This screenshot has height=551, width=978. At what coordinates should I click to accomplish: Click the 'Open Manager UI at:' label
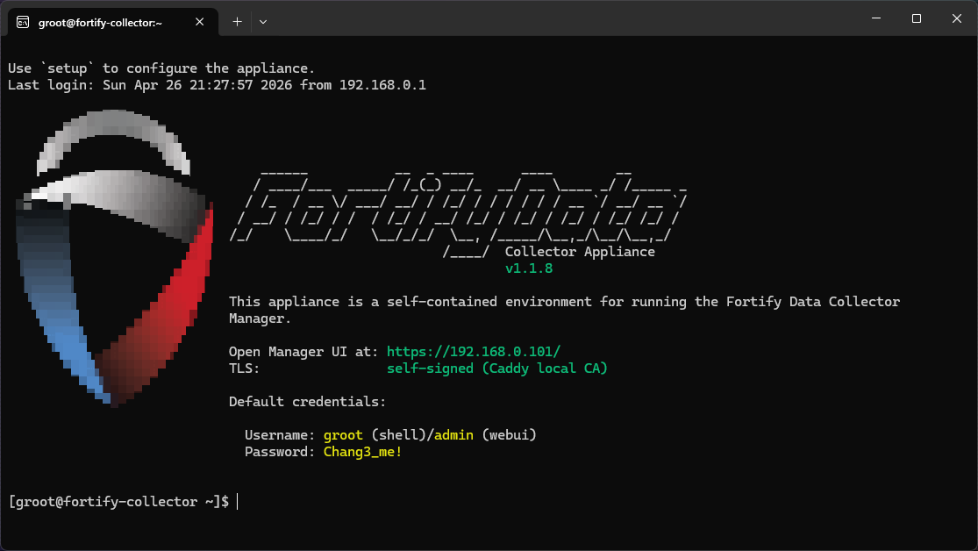point(303,351)
